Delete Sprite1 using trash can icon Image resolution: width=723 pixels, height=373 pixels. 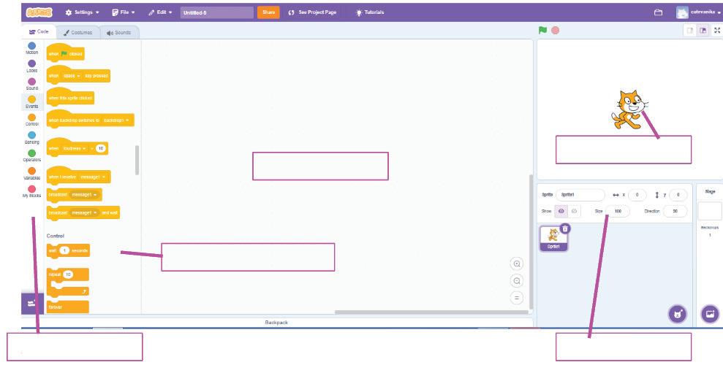click(x=565, y=228)
